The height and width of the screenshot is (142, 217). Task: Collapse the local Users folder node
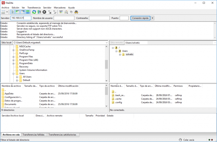(x=13, y=74)
